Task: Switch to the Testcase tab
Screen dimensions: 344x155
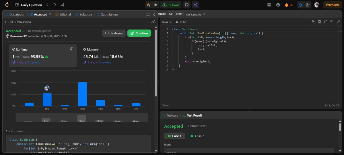Action: pos(170,115)
